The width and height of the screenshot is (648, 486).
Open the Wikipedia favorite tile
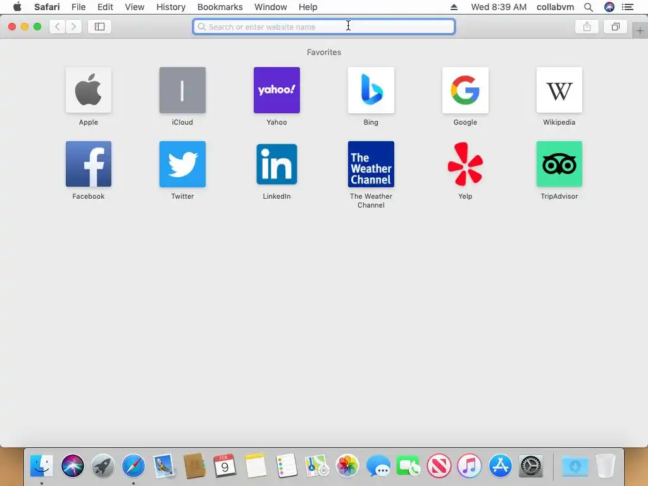pyautogui.click(x=559, y=90)
